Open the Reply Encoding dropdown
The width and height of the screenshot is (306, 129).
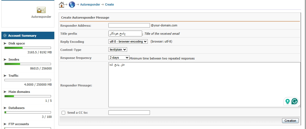pos(128,41)
